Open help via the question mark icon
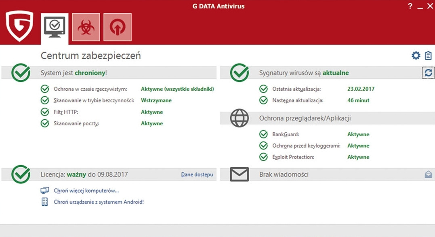 410,6
